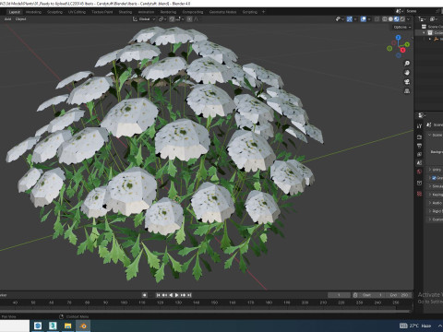
Task: Select rendered viewport shading
Action: click(x=402, y=19)
